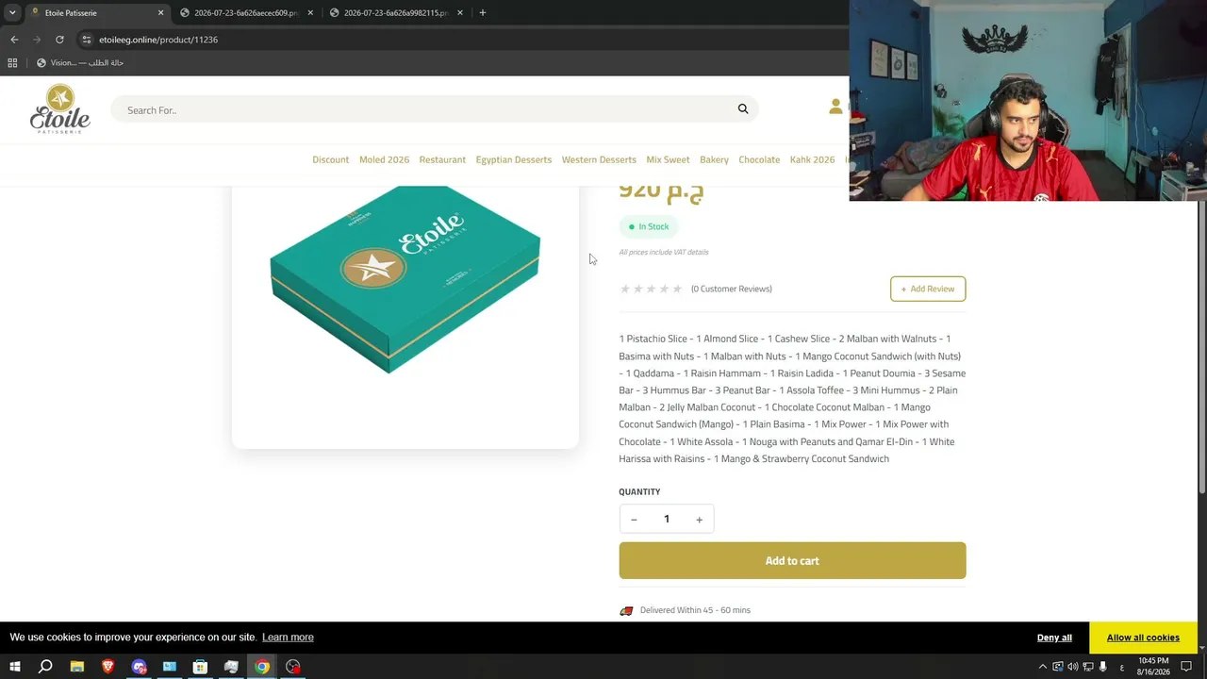Open the volume control in system tray
1207x679 pixels.
[x=1073, y=667]
